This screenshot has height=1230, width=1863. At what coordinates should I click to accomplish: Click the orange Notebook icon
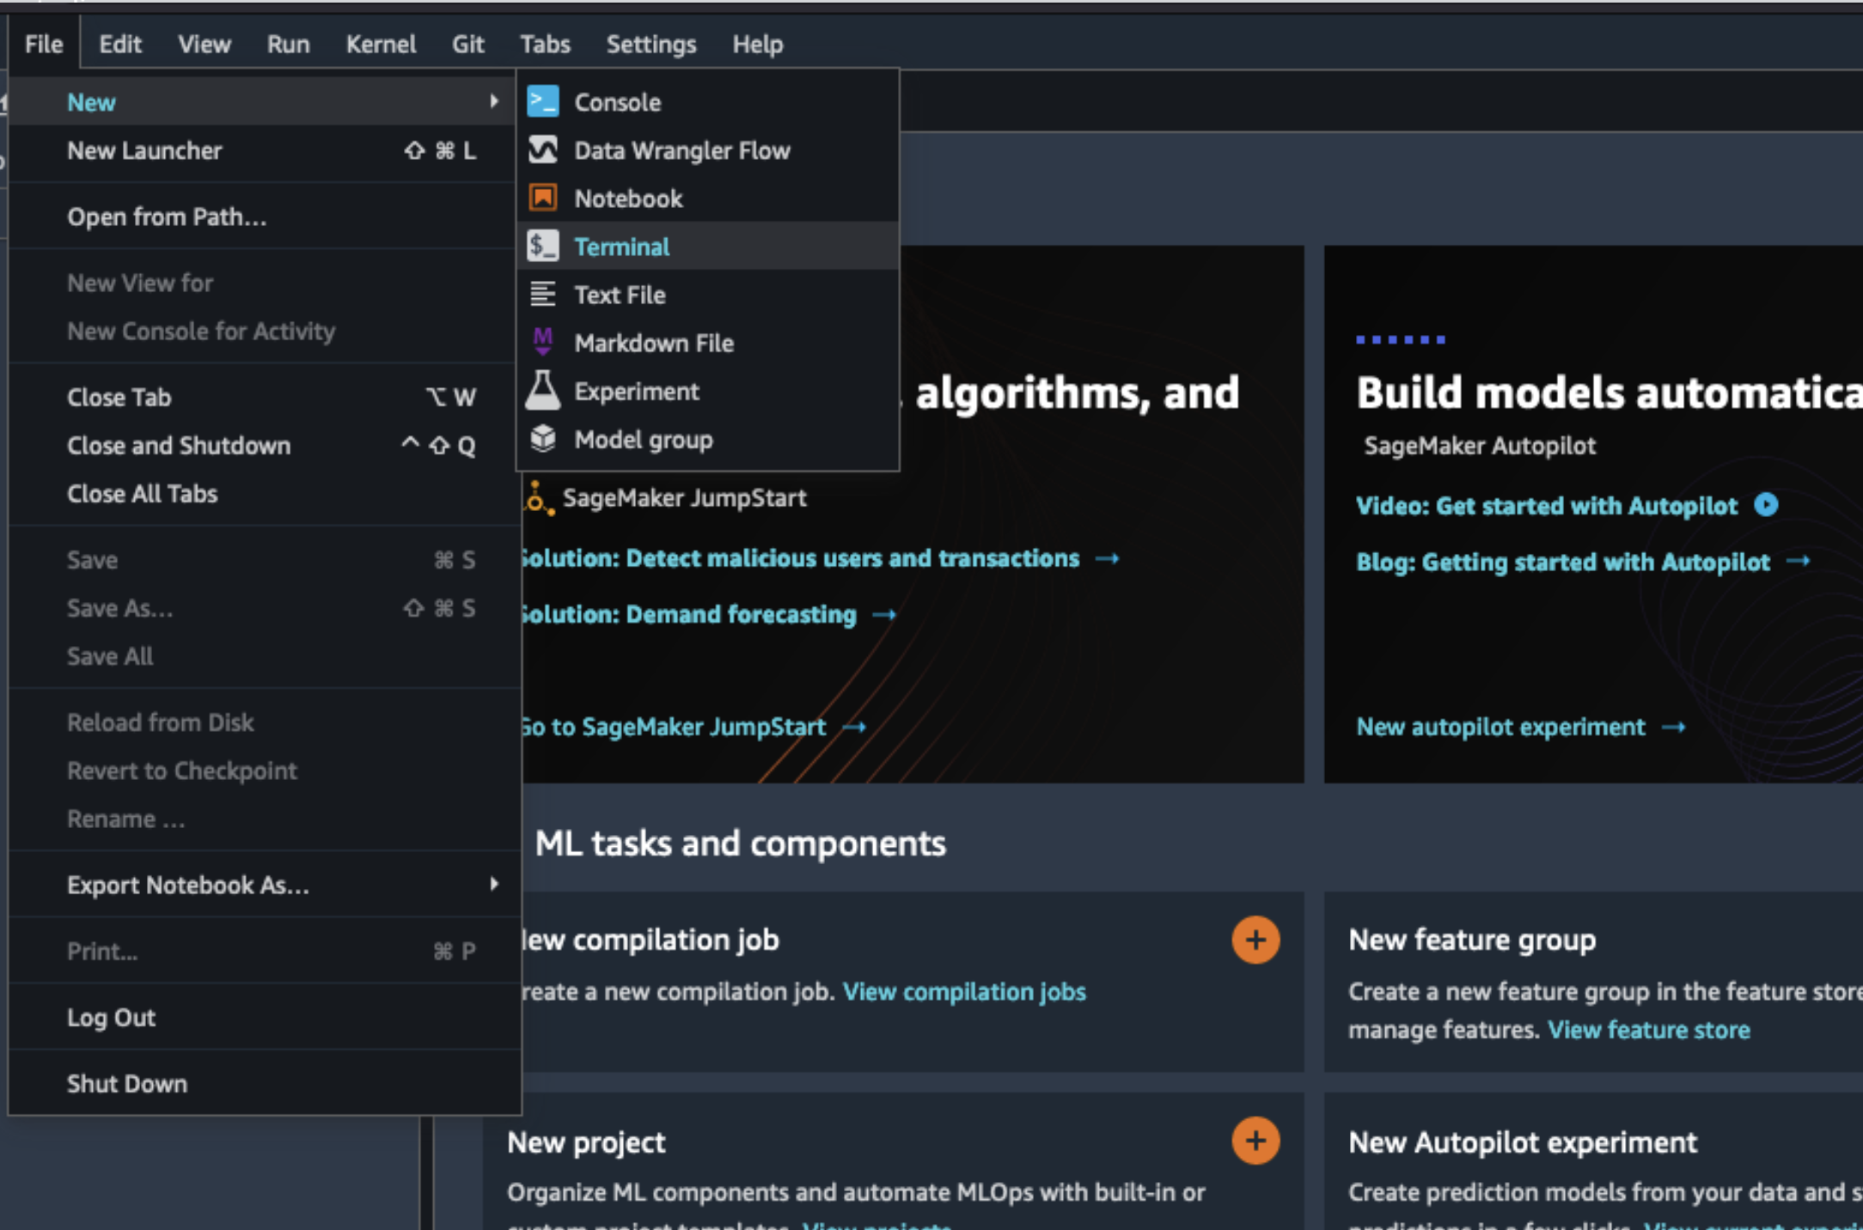543,198
